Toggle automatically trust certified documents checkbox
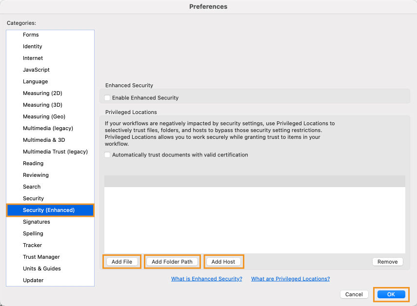The width and height of the screenshot is (417, 306). point(107,155)
